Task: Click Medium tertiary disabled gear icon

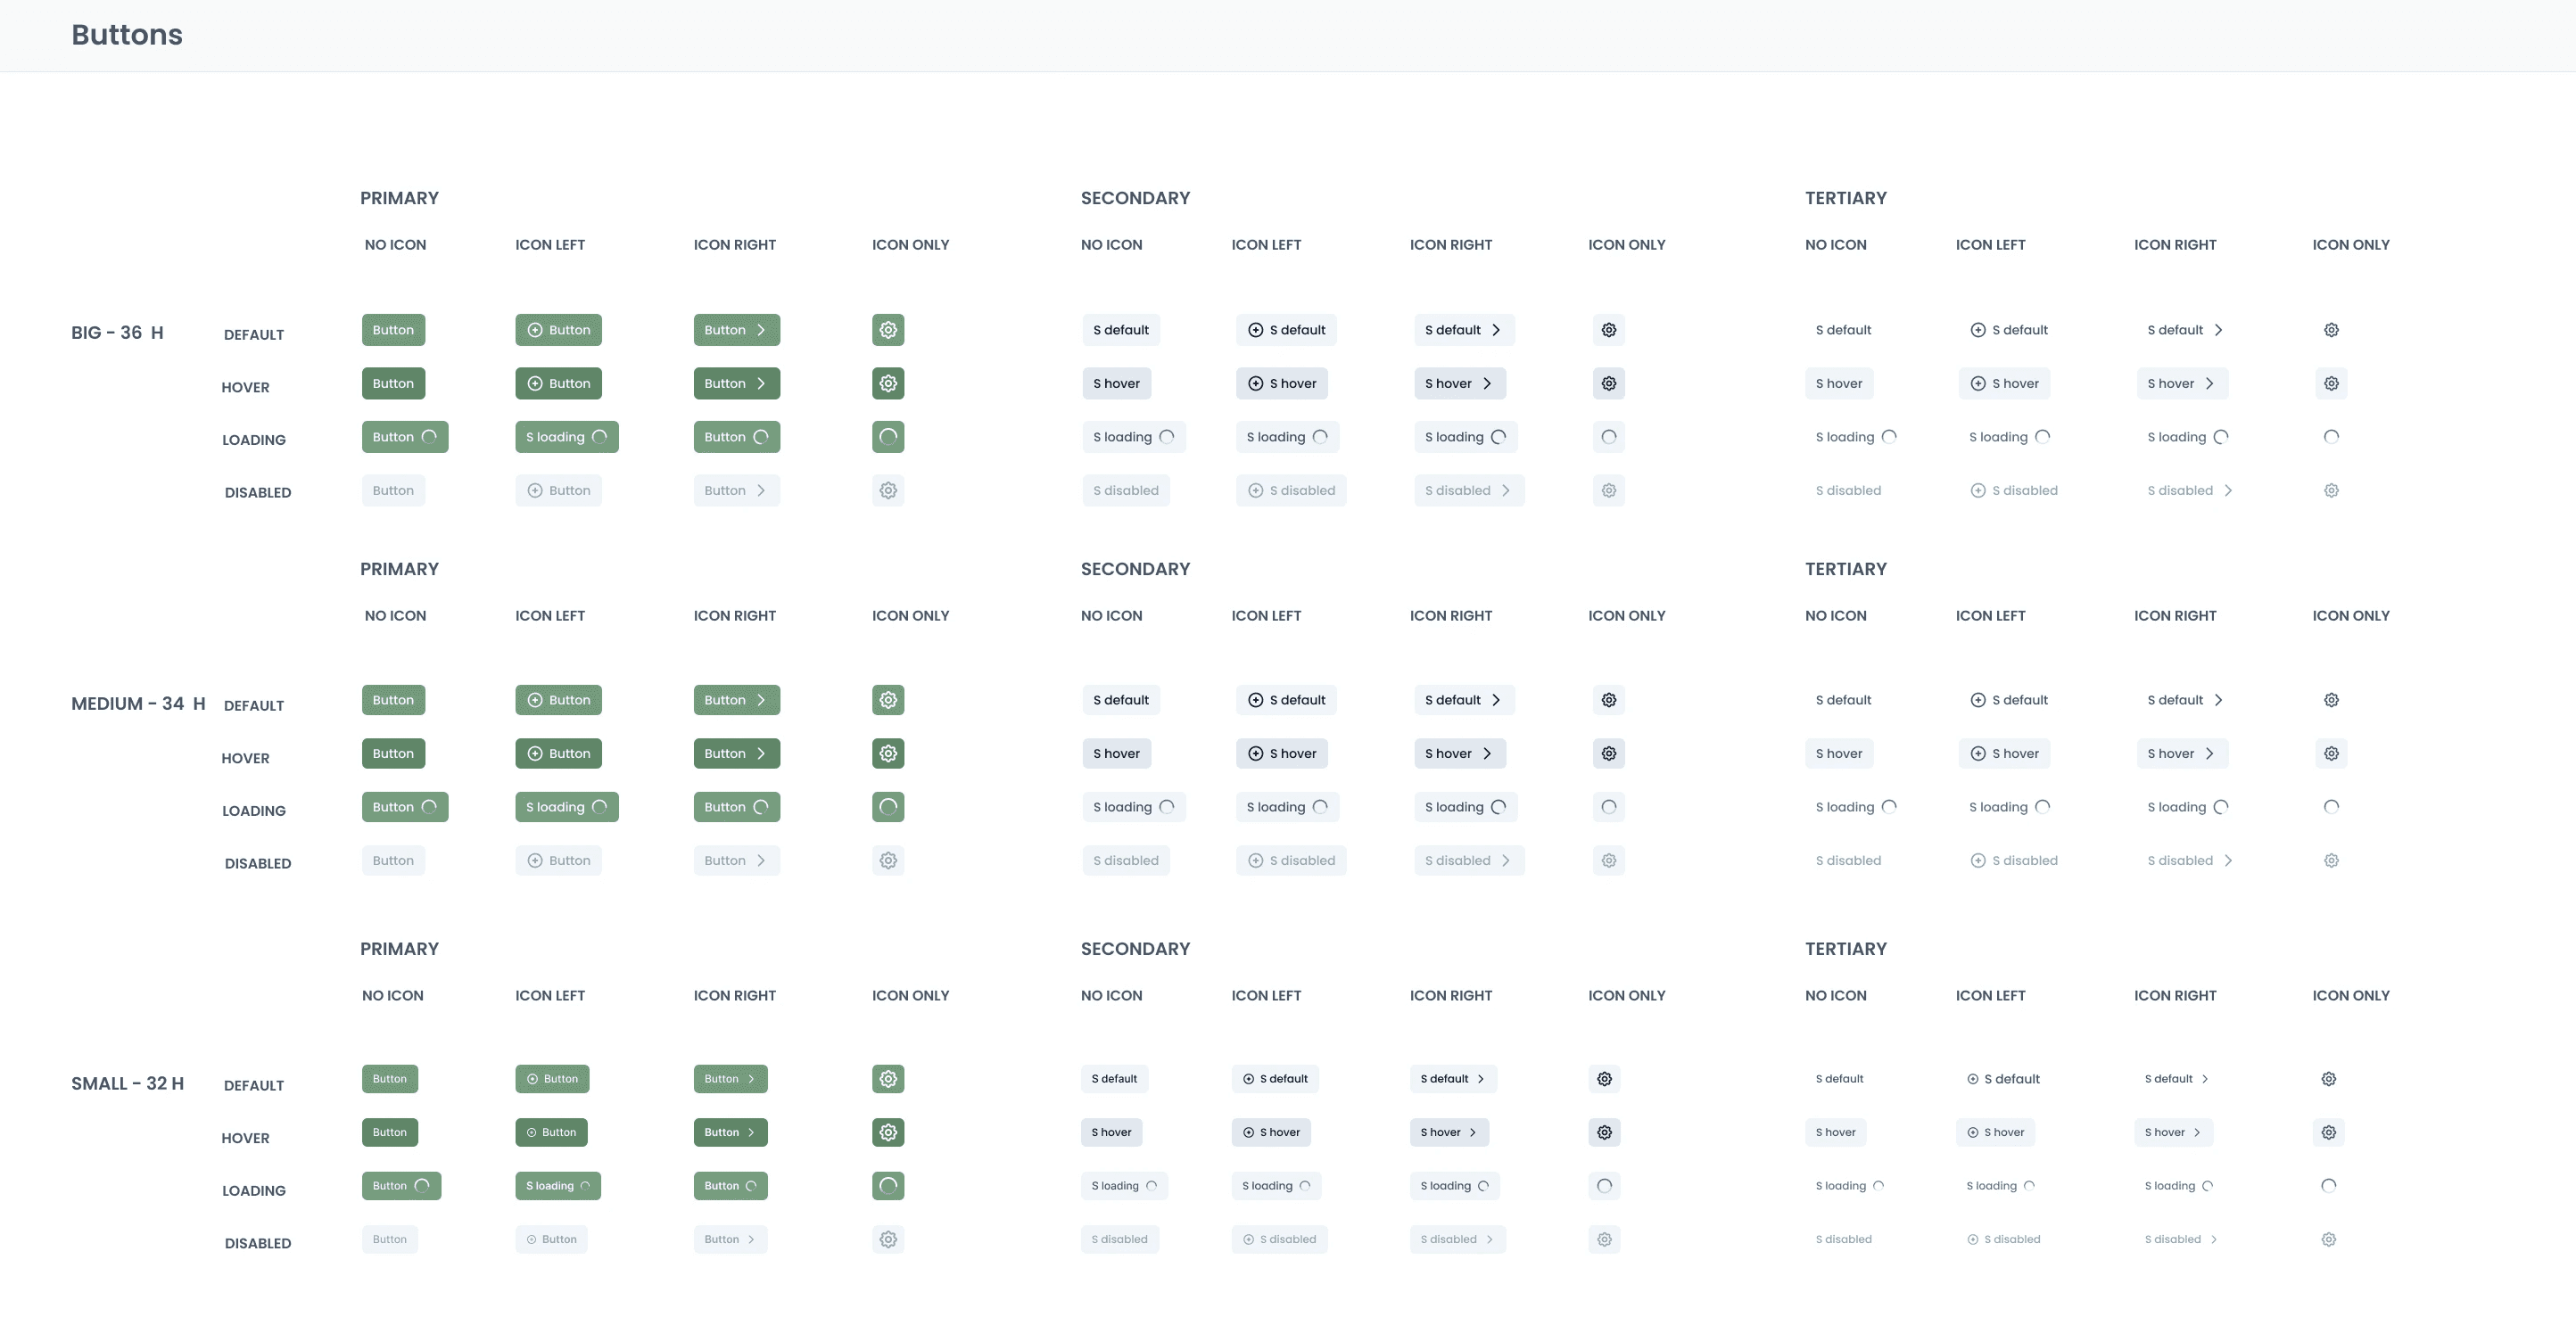Action: [x=2331, y=861]
